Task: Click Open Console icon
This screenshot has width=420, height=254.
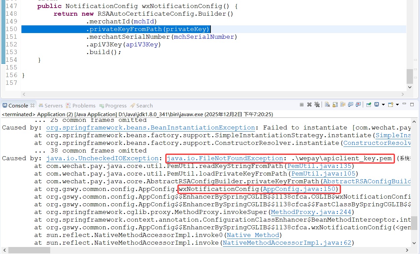Action: coord(391,105)
